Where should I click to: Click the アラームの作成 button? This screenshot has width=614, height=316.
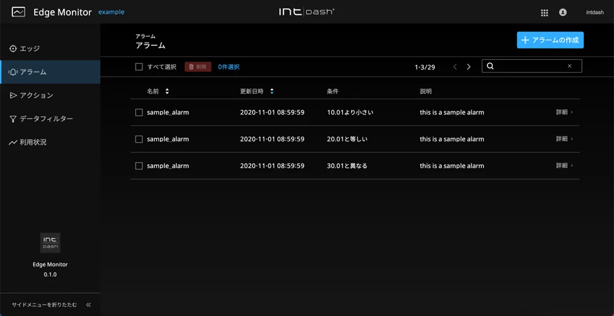pos(550,40)
